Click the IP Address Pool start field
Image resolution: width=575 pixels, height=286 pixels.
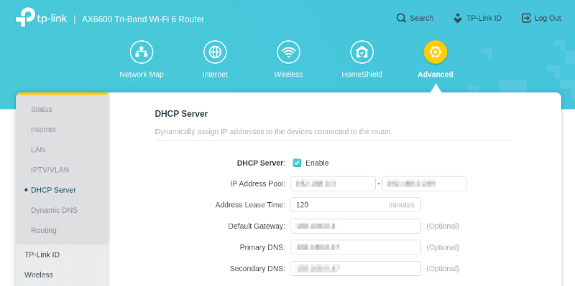tap(333, 183)
